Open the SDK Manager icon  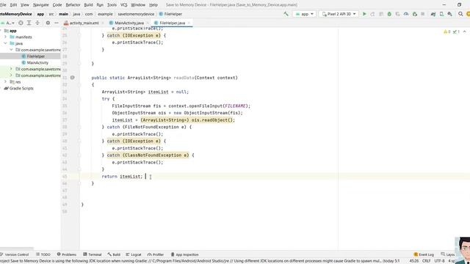450,14
